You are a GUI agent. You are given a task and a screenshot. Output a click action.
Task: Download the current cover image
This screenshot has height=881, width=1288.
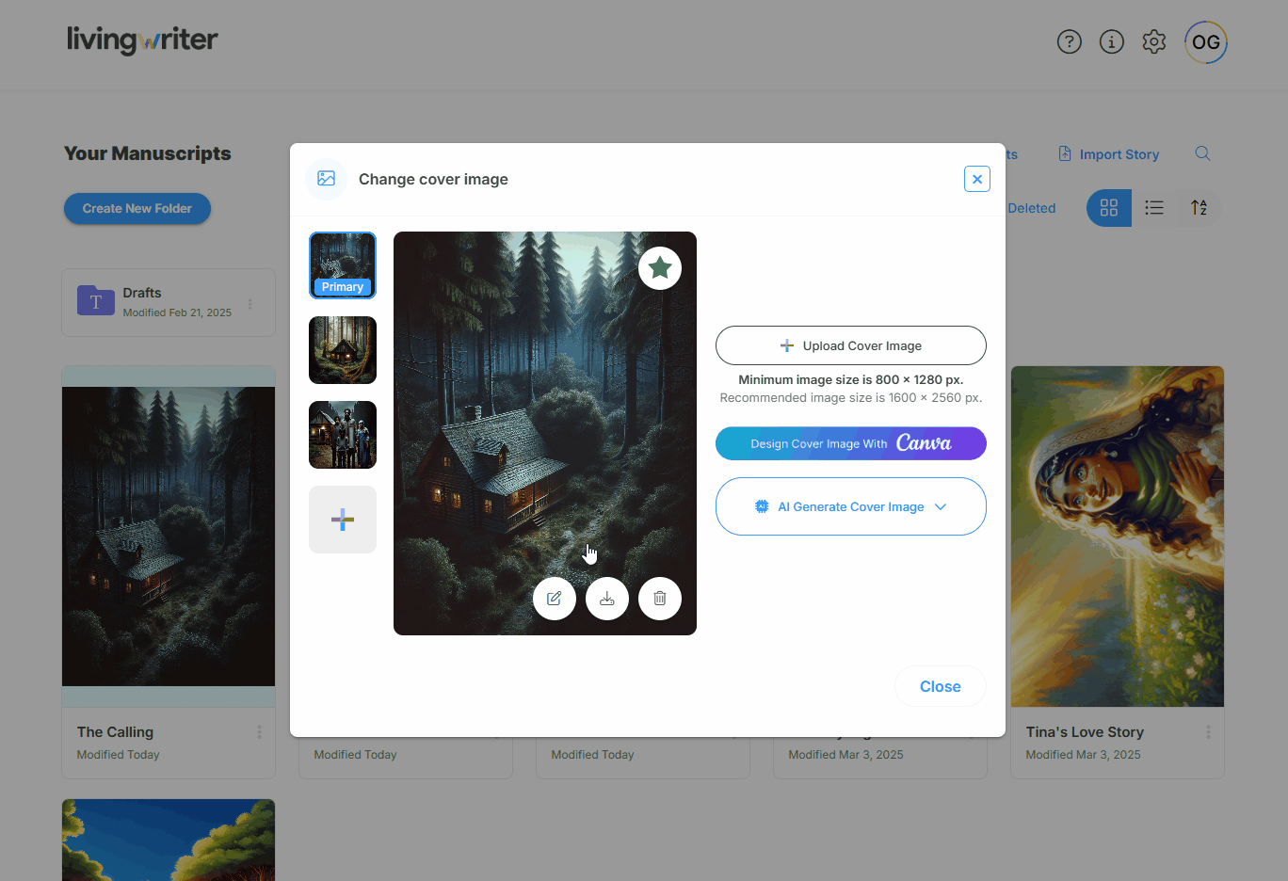[x=607, y=599]
